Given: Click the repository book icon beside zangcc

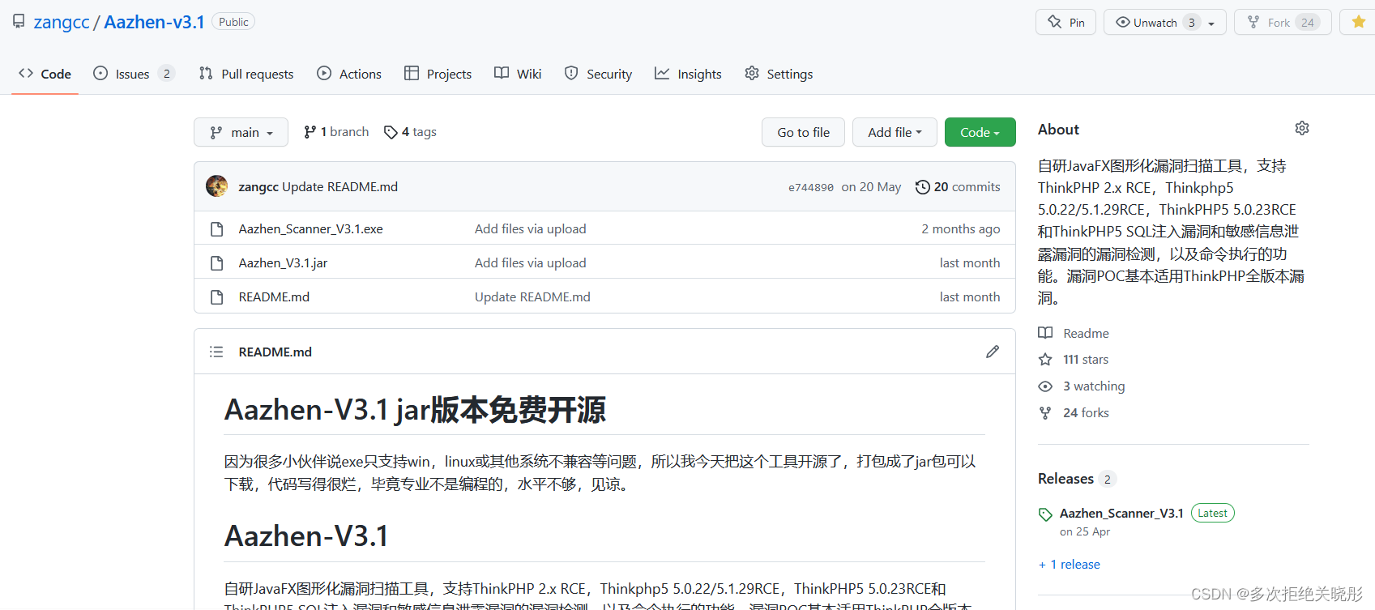Looking at the screenshot, I should click(19, 21).
